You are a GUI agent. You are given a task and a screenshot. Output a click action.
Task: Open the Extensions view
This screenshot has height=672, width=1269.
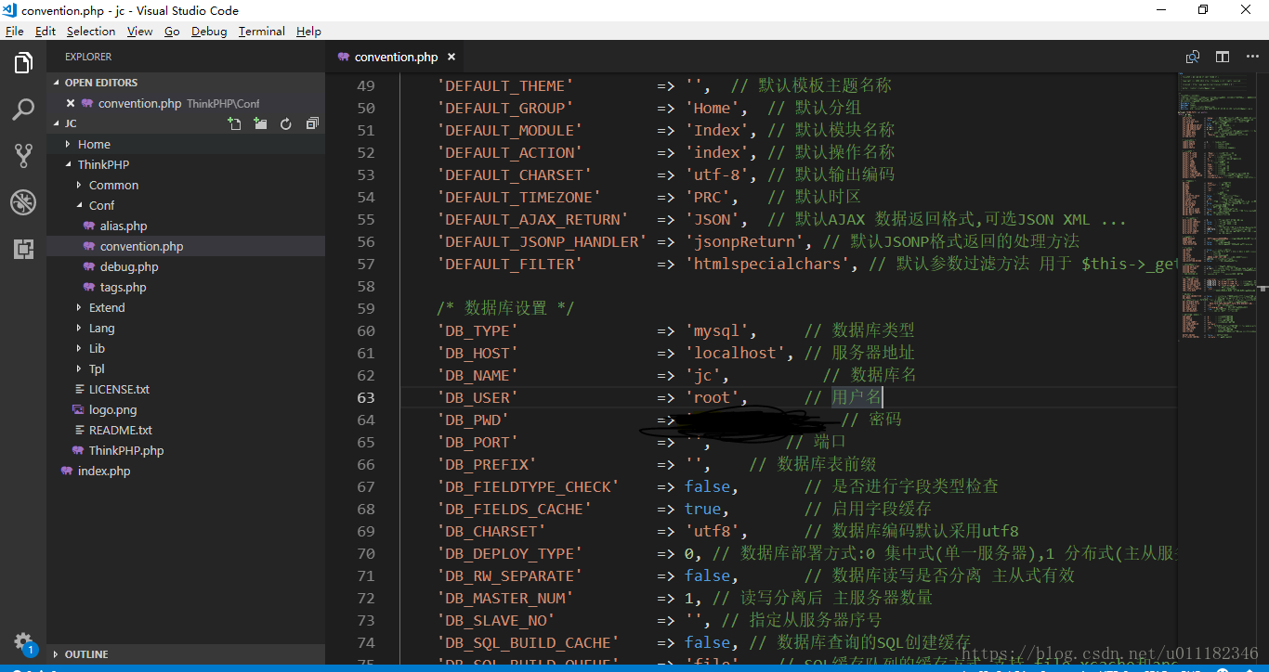point(23,248)
